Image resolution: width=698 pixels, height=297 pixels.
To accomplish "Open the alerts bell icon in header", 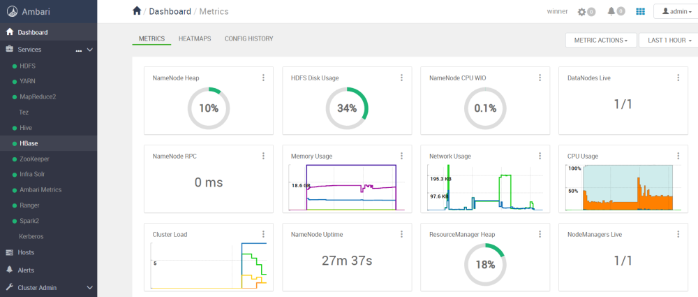I will point(611,11).
